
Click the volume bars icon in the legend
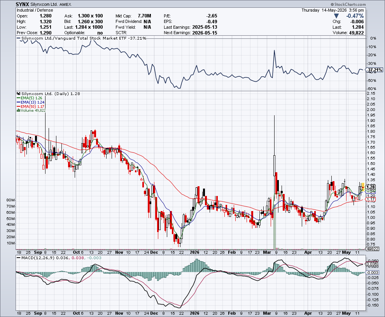18,111
